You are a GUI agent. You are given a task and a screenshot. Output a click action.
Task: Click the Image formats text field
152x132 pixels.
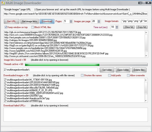click(134, 21)
